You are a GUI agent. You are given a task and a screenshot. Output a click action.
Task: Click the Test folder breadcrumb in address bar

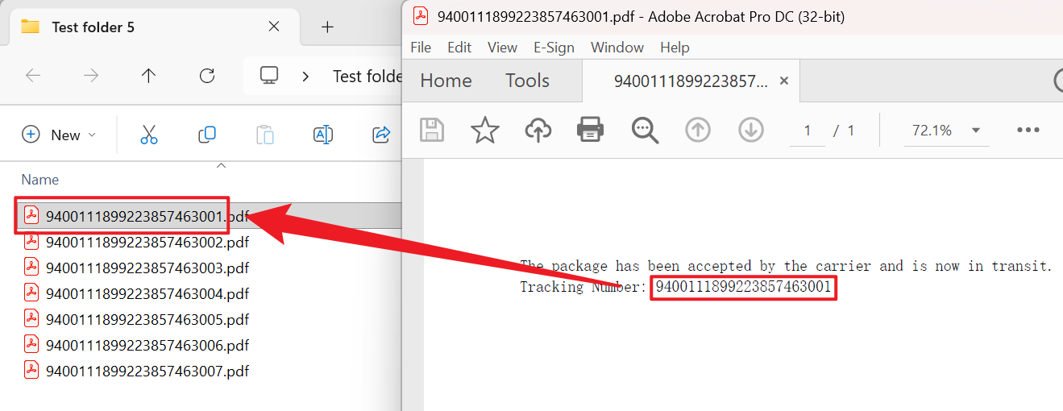tap(367, 76)
